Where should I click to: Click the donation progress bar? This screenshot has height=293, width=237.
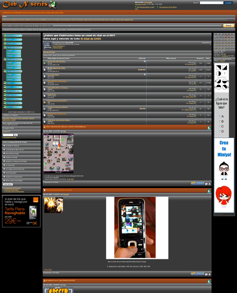[137, 26]
